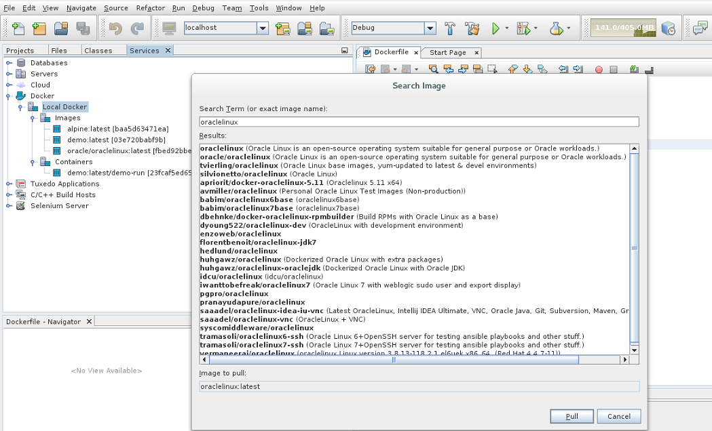The width and height of the screenshot is (712, 431).
Task: Click the Save All toolbar icon
Action: pyautogui.click(x=83, y=28)
